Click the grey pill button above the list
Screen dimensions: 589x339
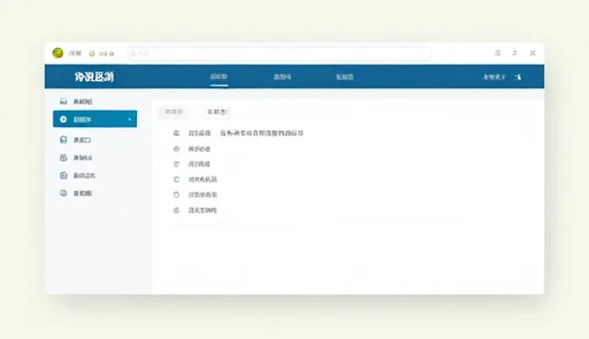174,111
